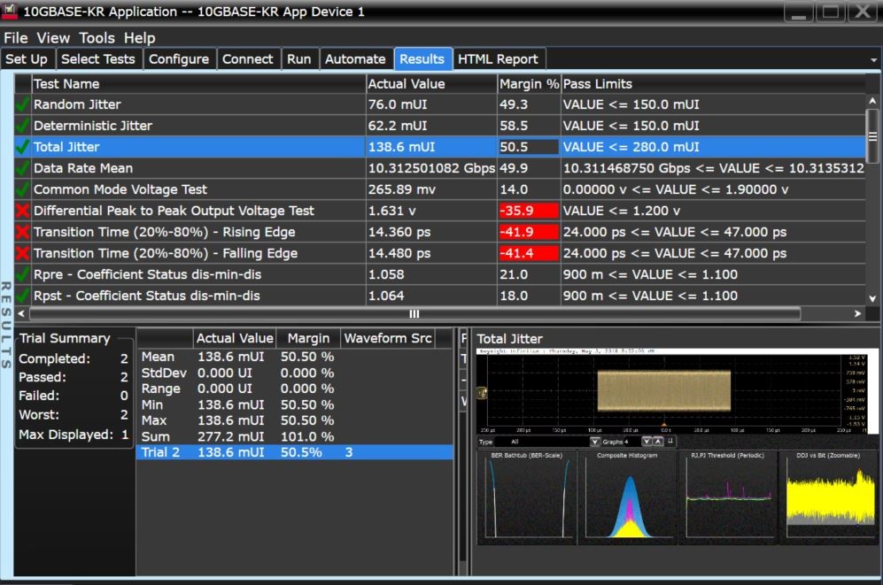This screenshot has height=585, width=883.
Task: Click the red X beside Transition Time Rising Edge
Action: [x=23, y=232]
